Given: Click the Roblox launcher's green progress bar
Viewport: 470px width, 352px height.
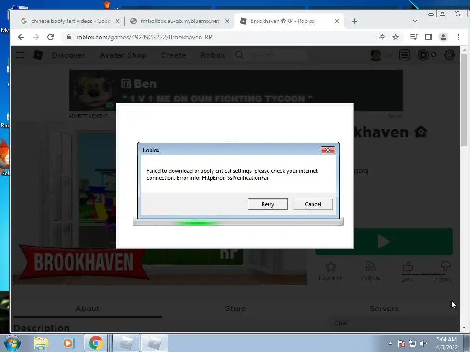Looking at the screenshot, I should point(238,222).
